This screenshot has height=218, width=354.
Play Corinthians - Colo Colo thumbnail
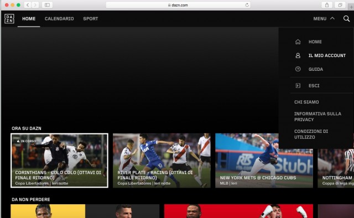tap(59, 160)
